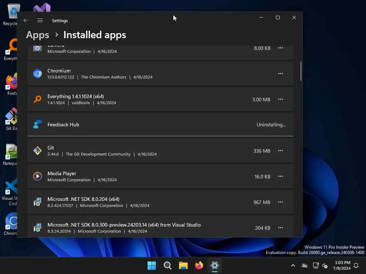Viewport: 366px width, 274px height.
Task: Click the Feedback Hub app icon
Action: (x=37, y=125)
